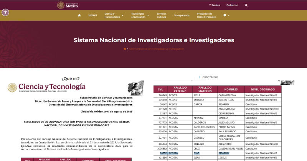Expand the Tecnologías e Innovación dropdown arrow
The height and width of the screenshot is (161, 307).
coord(148,15)
